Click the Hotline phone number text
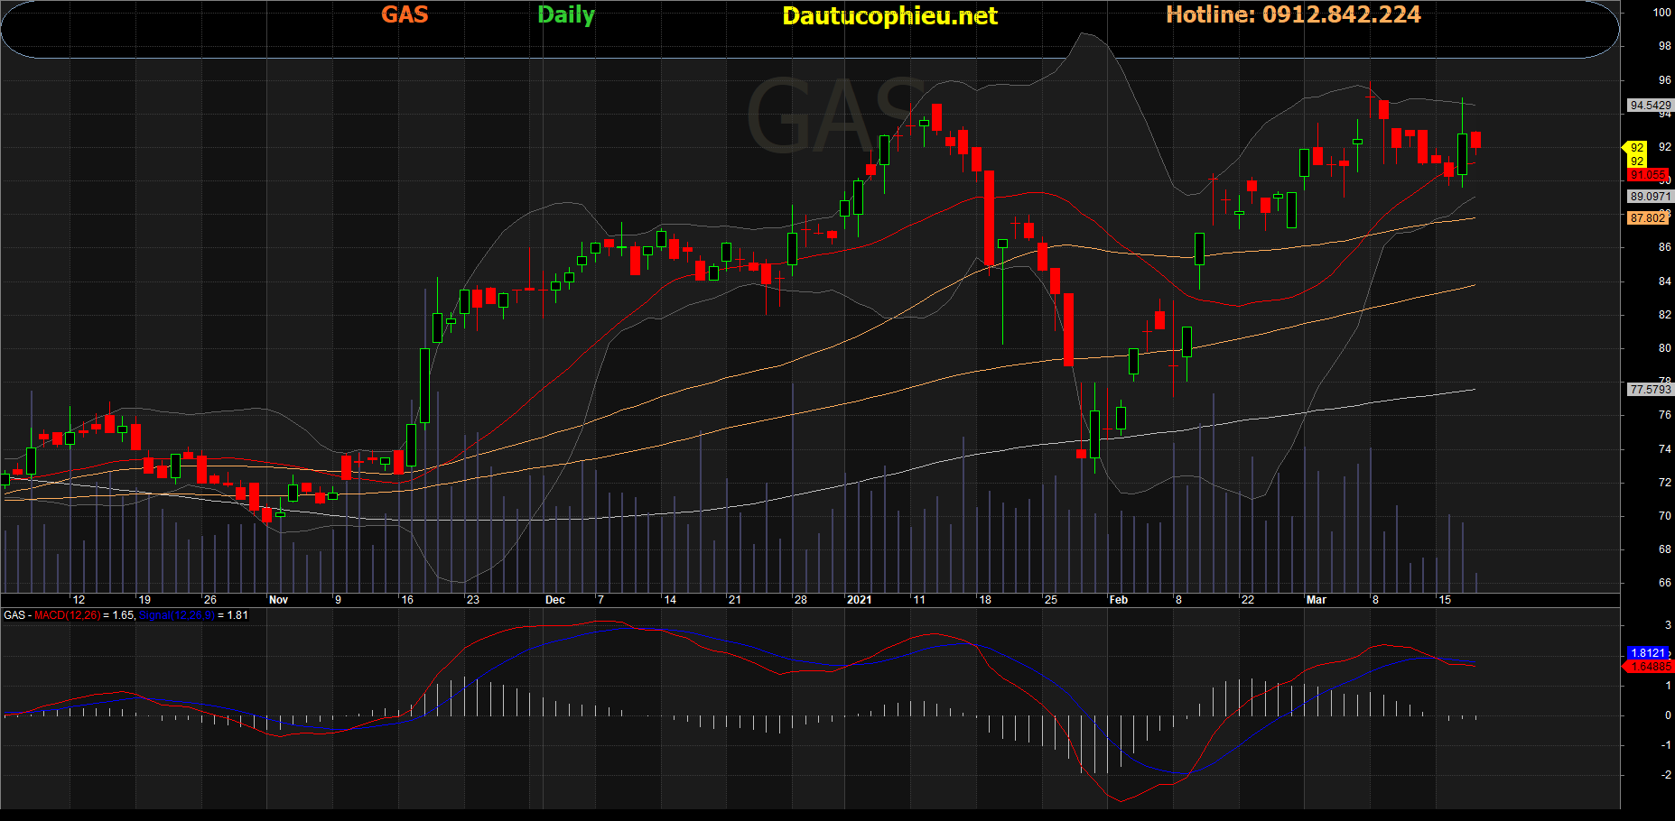The height and width of the screenshot is (821, 1675). click(1293, 14)
